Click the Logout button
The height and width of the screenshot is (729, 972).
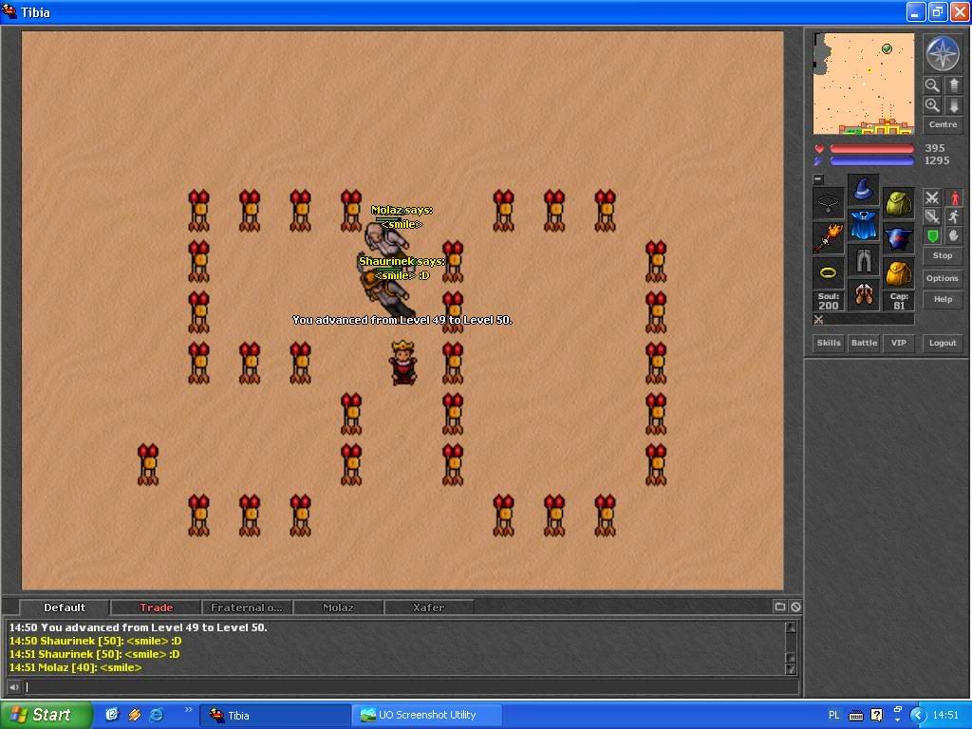[943, 343]
